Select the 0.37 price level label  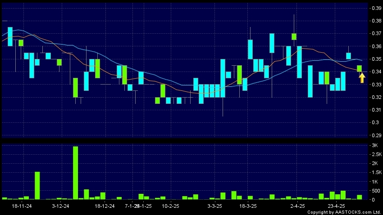pyautogui.click(x=376, y=33)
